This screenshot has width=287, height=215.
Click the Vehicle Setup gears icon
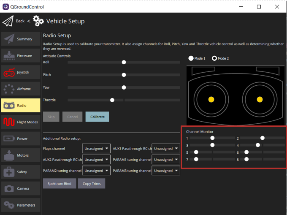(x=38, y=21)
